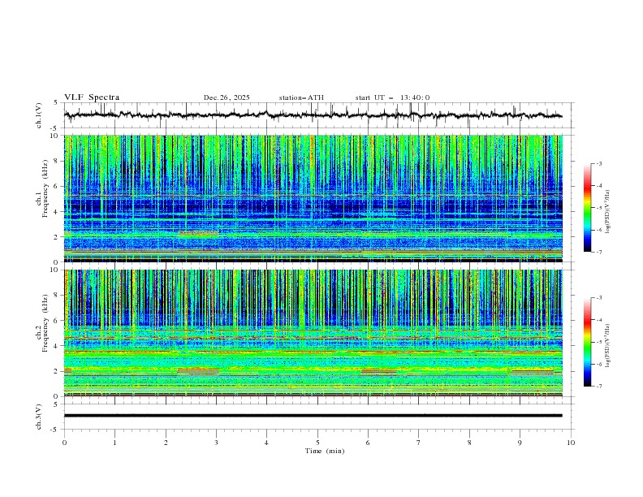The height and width of the screenshot is (497, 643).
Task: Click the "ch.3(V)" waveform axis label
Action: (40, 416)
